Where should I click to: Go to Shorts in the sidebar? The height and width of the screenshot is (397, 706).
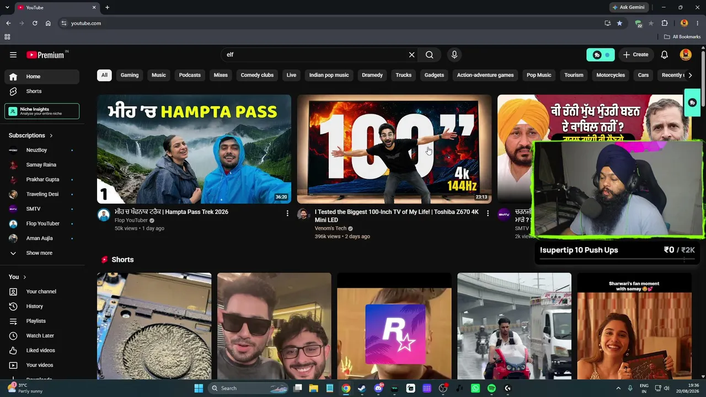pyautogui.click(x=42, y=92)
